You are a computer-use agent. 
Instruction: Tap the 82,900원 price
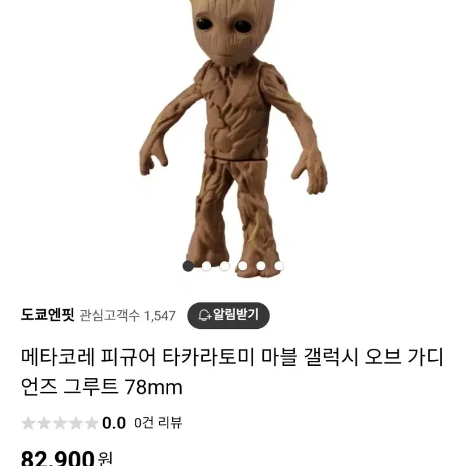[x=67, y=458]
